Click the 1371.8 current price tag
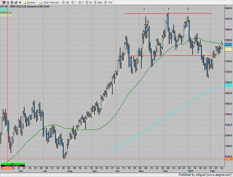 coord(228,44)
